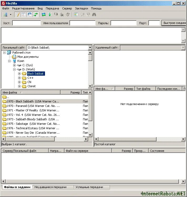Image resolution: width=187 pixels, height=197 pixels.
Task: Click the binoculars file search icon
Action: pyautogui.click(x=94, y=14)
